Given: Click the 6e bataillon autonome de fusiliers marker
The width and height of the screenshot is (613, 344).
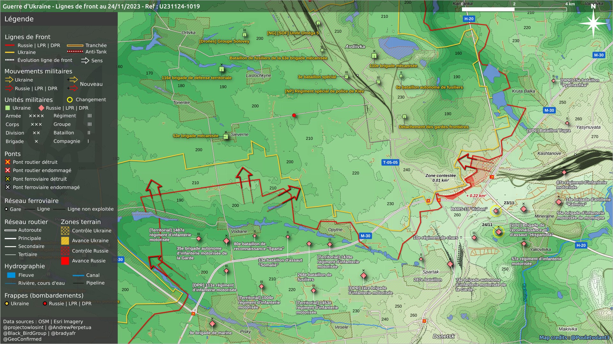Looking at the screenshot, I should point(401,76).
